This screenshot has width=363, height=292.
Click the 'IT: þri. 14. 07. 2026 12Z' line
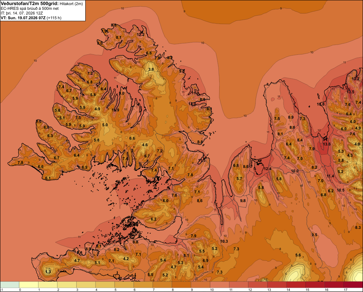point(22,13)
